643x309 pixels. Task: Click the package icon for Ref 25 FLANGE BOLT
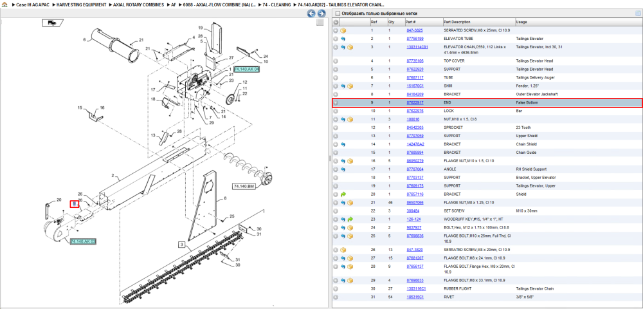(x=350, y=236)
